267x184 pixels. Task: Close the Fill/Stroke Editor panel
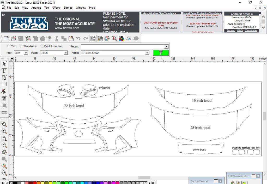click(258, 176)
